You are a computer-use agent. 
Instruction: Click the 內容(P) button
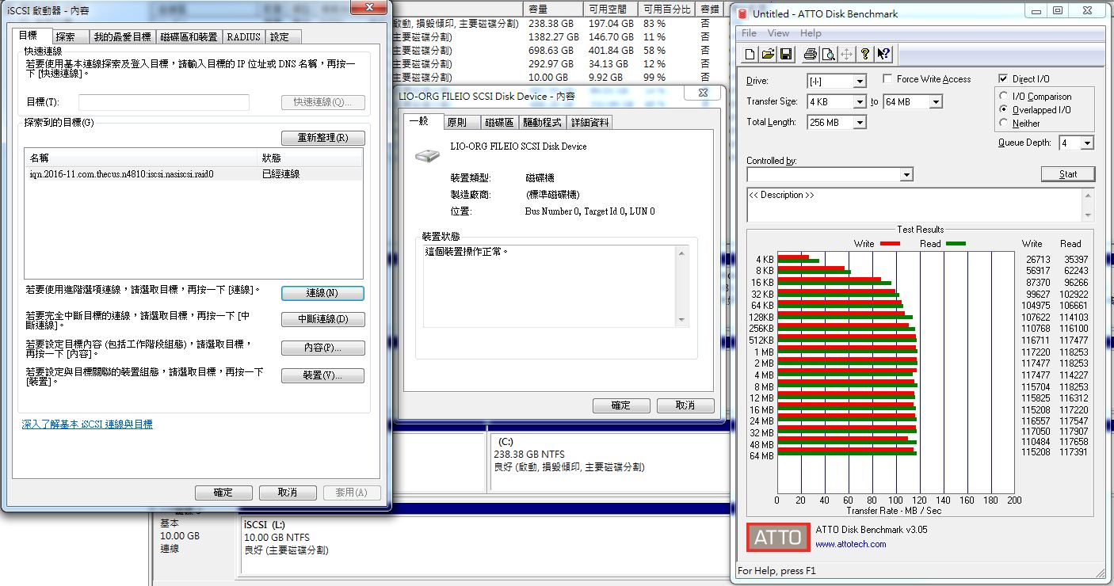coord(322,348)
